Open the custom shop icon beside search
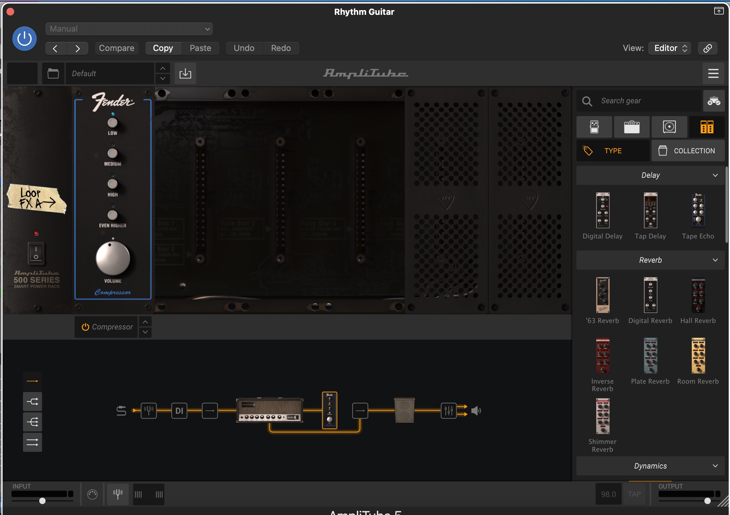The image size is (730, 515). [714, 101]
